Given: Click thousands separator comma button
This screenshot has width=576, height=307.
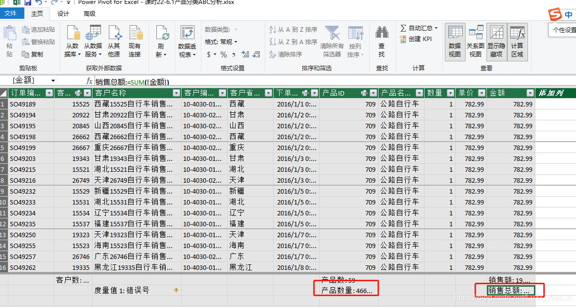Looking at the screenshot, I should point(234,55).
